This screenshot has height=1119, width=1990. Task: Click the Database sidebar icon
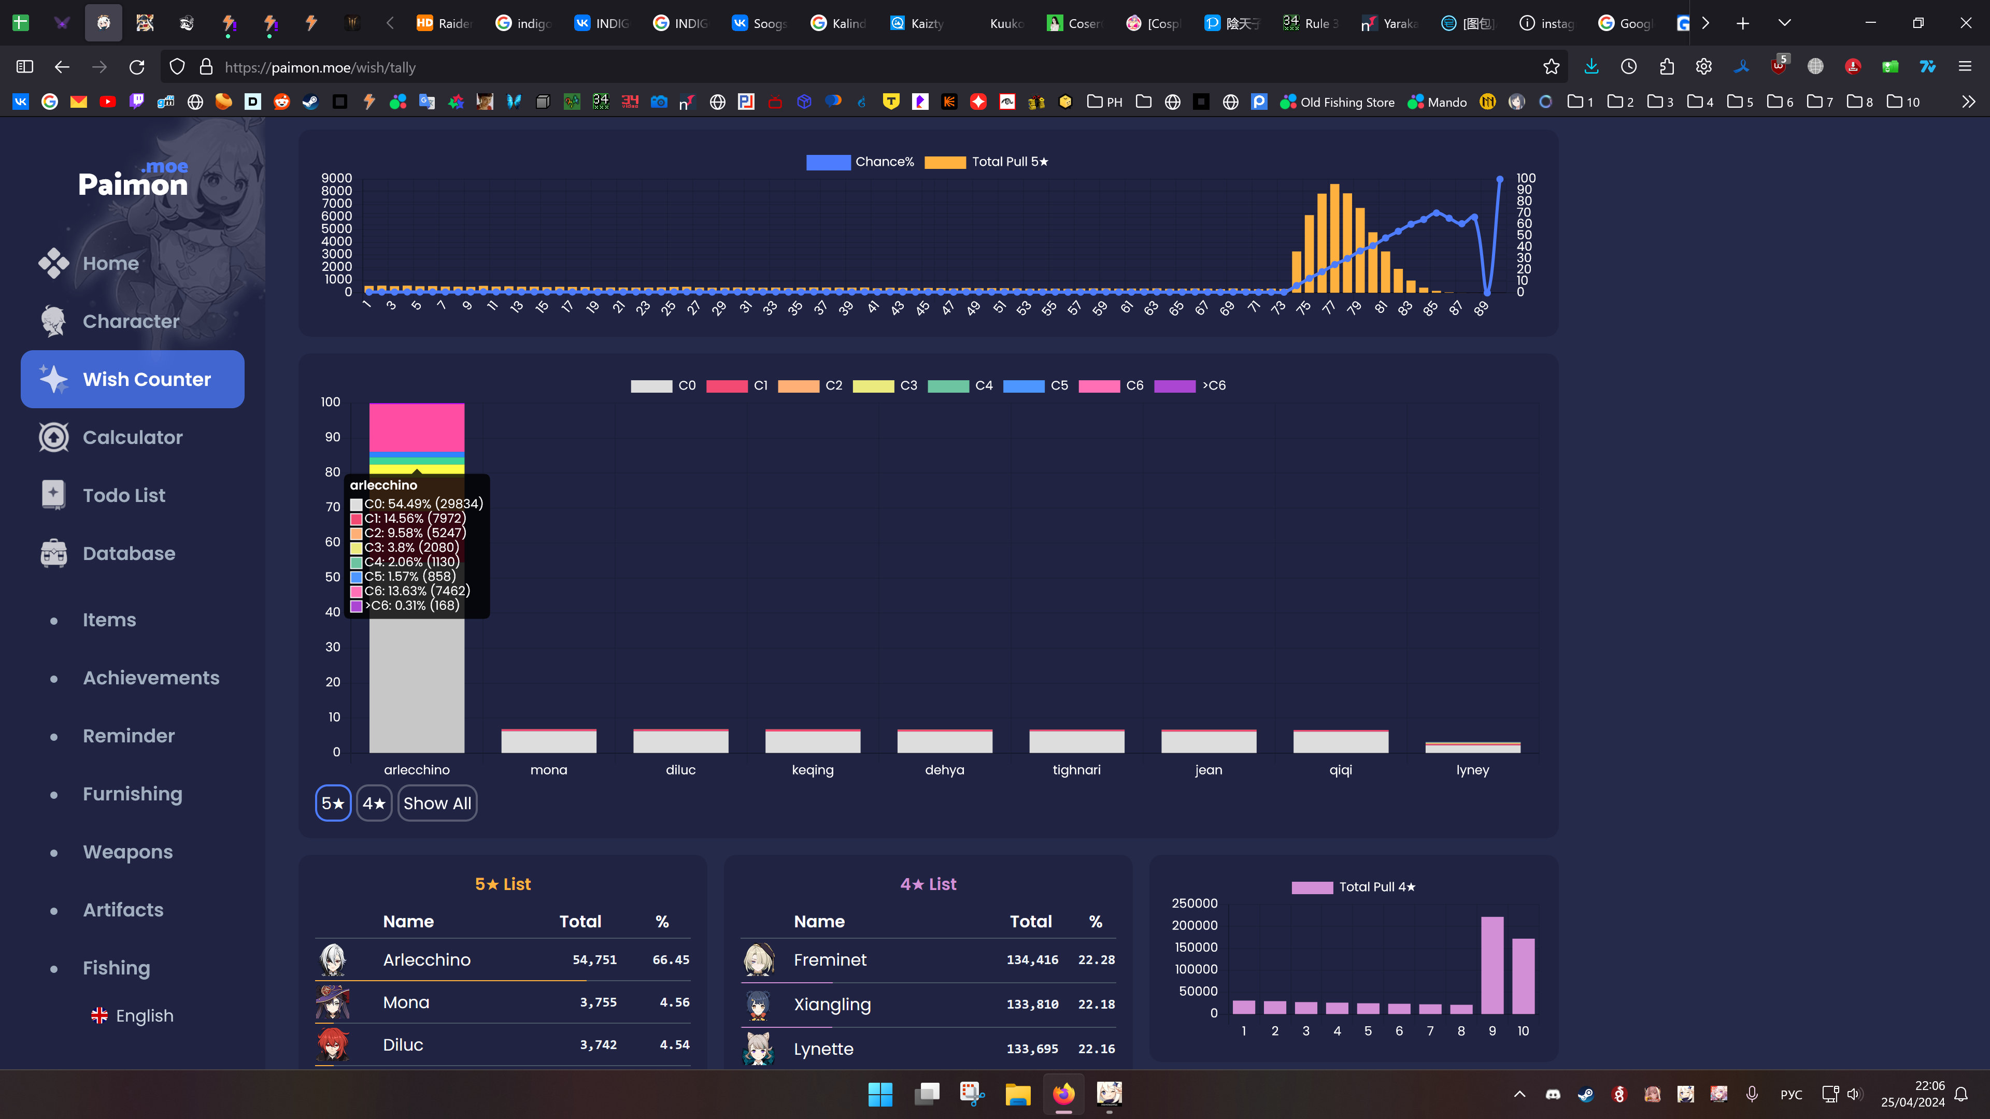click(54, 553)
